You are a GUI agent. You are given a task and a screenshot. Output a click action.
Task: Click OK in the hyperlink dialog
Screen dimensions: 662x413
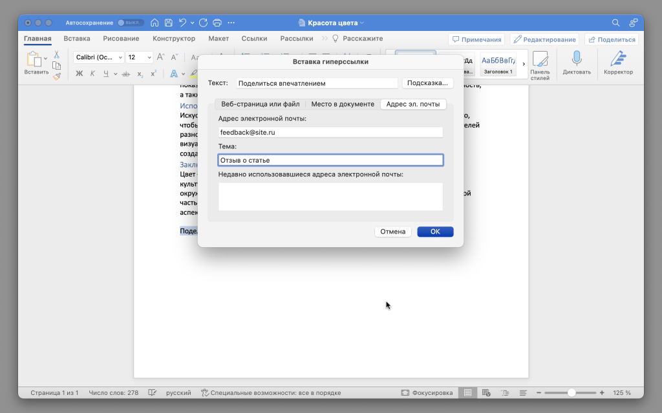pyautogui.click(x=435, y=232)
